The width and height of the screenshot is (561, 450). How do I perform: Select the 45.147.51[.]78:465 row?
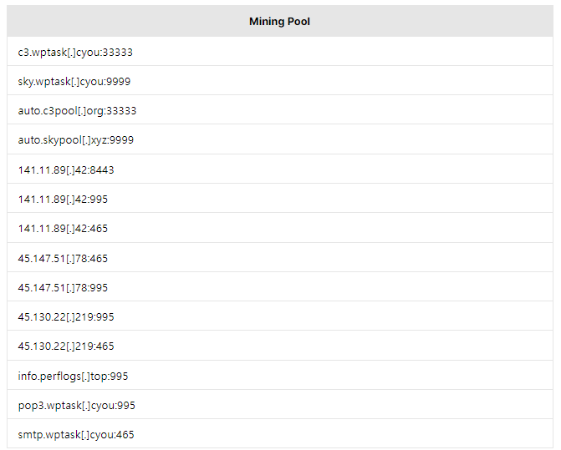pyautogui.click(x=280, y=258)
